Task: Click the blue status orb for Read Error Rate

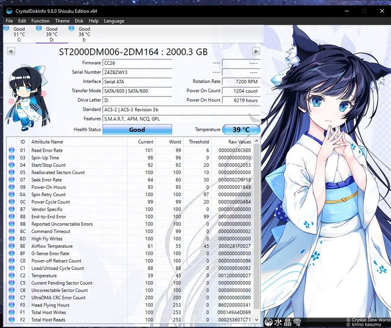Action: click(x=12, y=150)
